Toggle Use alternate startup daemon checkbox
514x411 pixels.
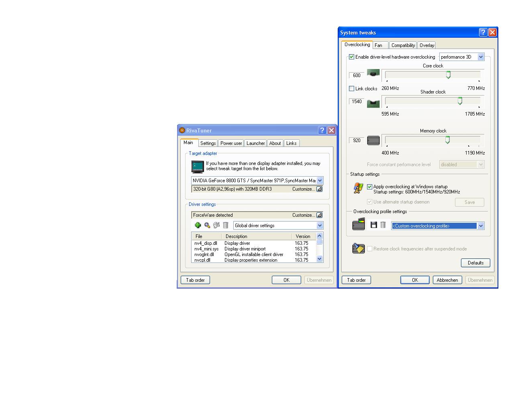[370, 202]
